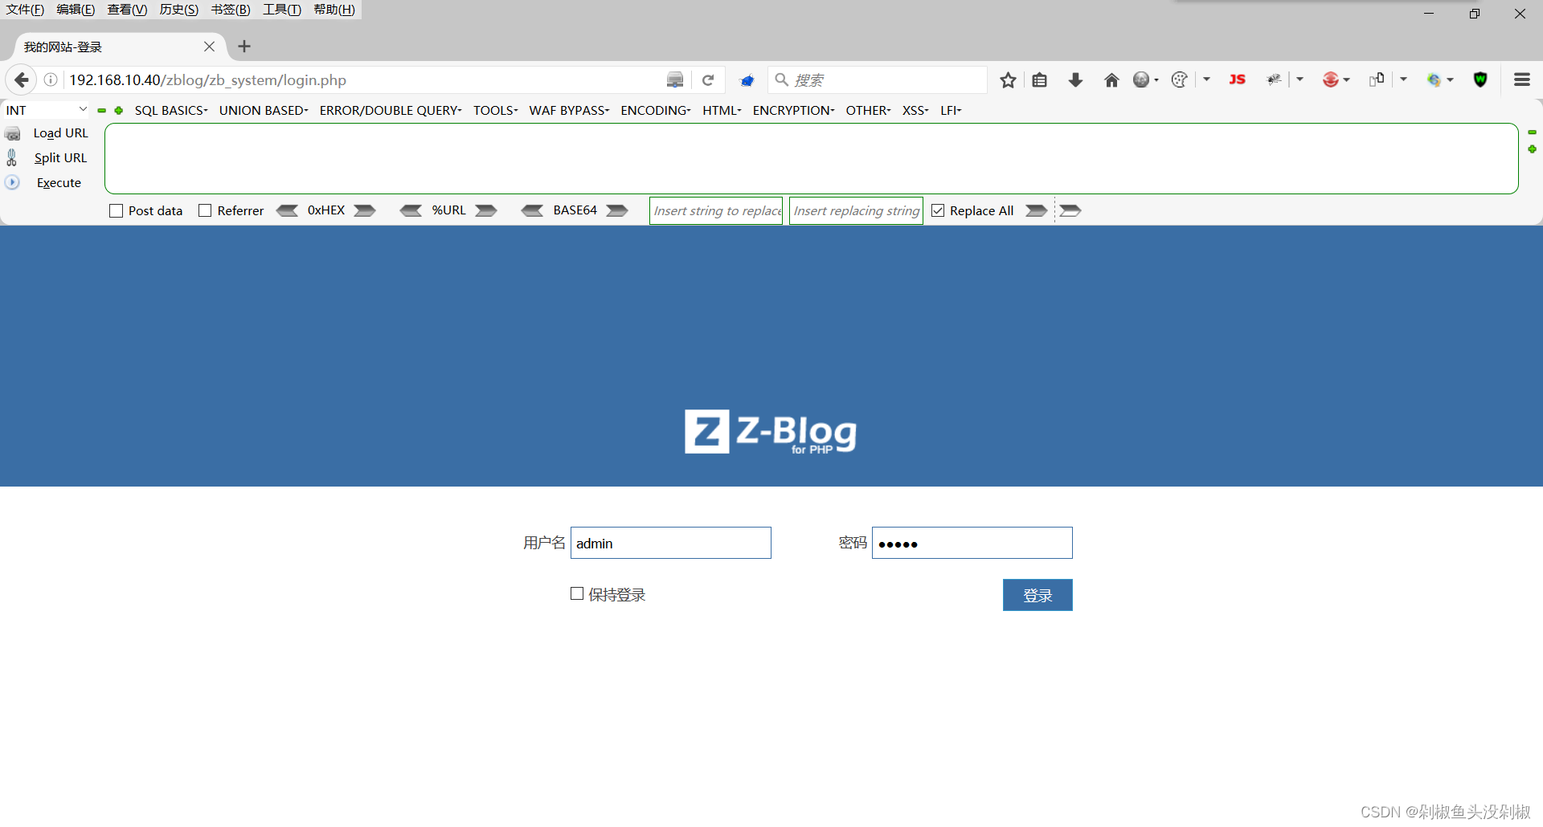Open the 文件(F) menu

point(25,10)
